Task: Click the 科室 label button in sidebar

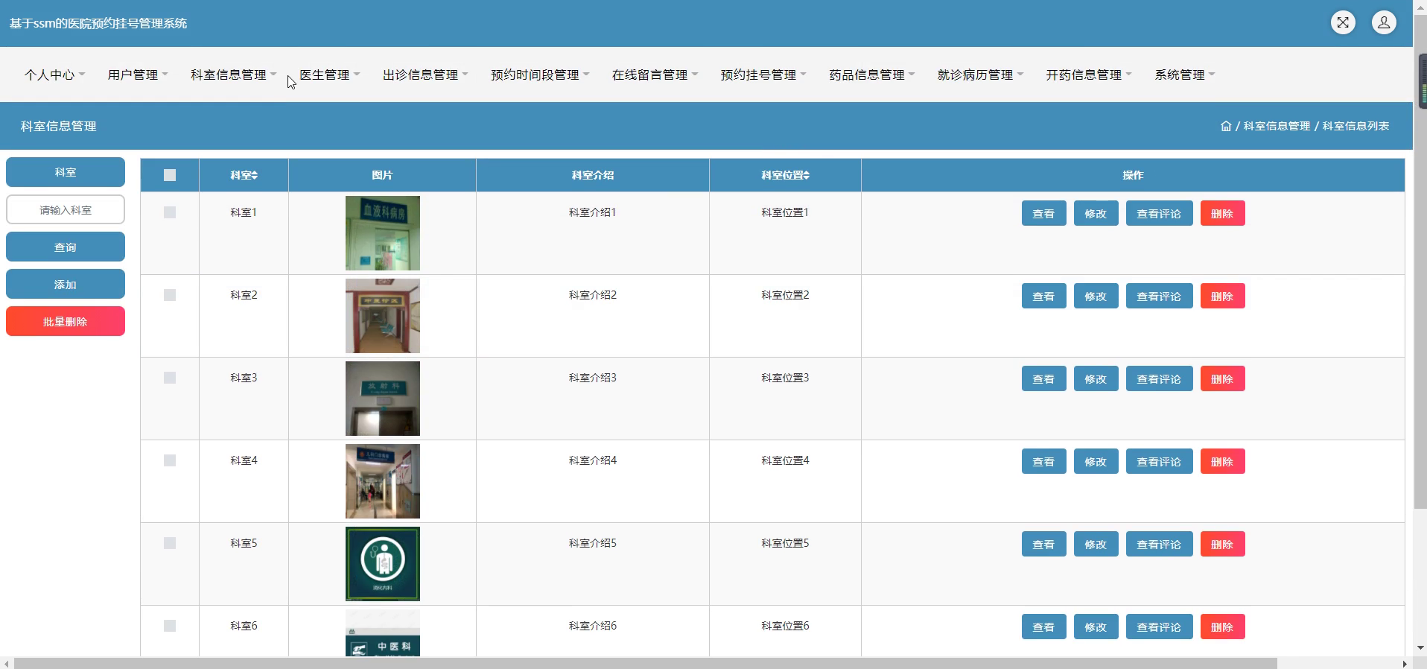Action: click(x=66, y=172)
